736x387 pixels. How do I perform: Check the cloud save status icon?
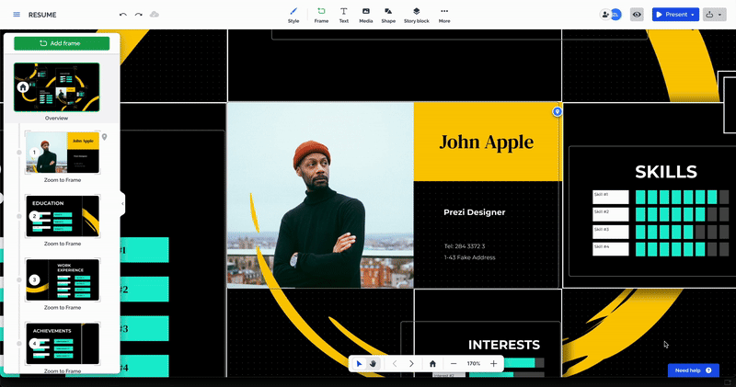click(154, 15)
